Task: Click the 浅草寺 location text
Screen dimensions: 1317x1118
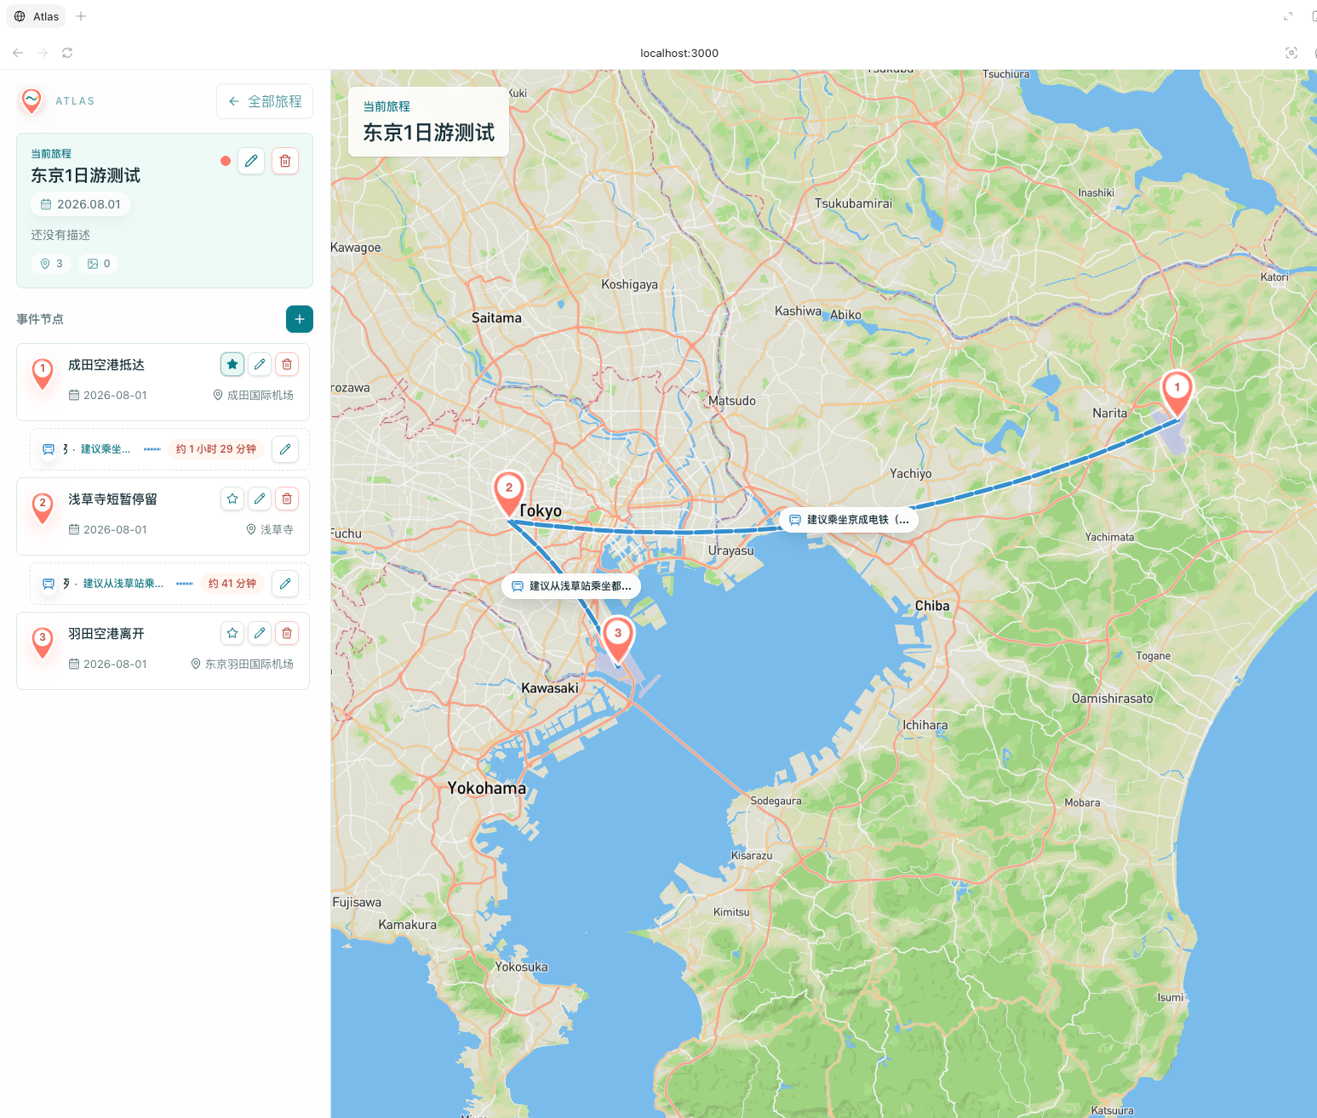Action: click(277, 530)
